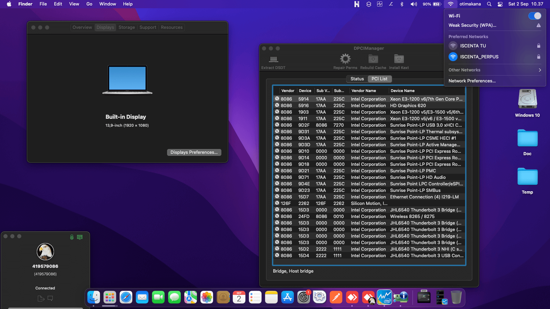Viewport: 550px width, 309px height.
Task: Select the Doc folder on desktop
Action: [x=527, y=142]
